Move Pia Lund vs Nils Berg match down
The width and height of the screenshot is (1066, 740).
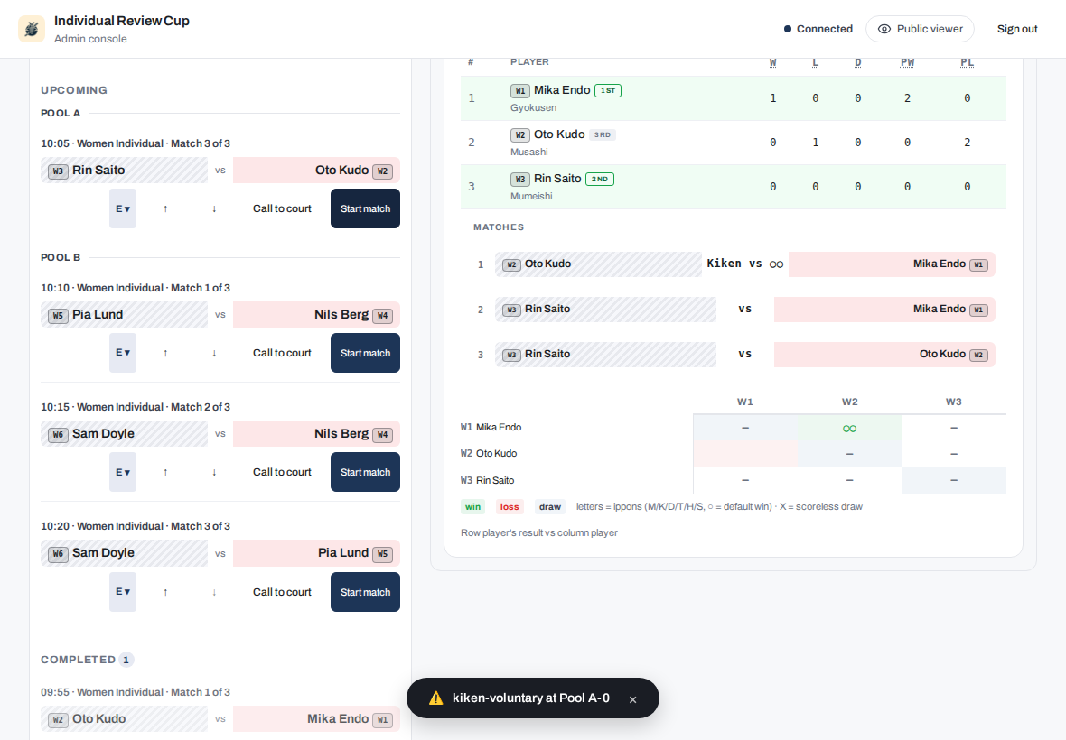214,352
